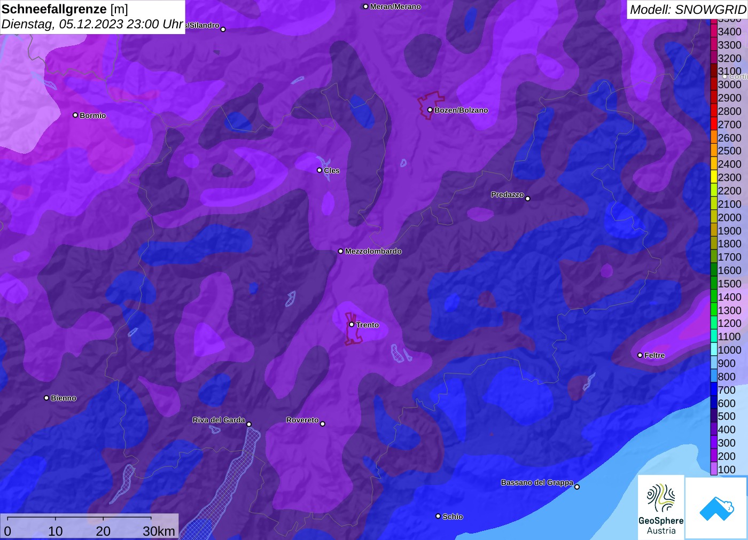Image resolution: width=748 pixels, height=540 pixels.
Task: Click the '30km' scale bar label
Action: 159,531
